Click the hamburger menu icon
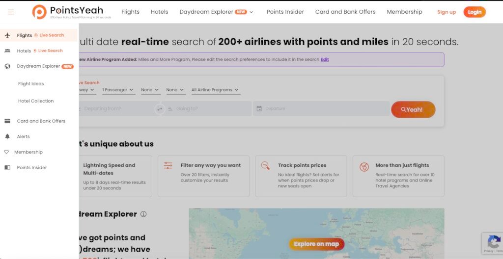The image size is (503, 259). [11, 12]
